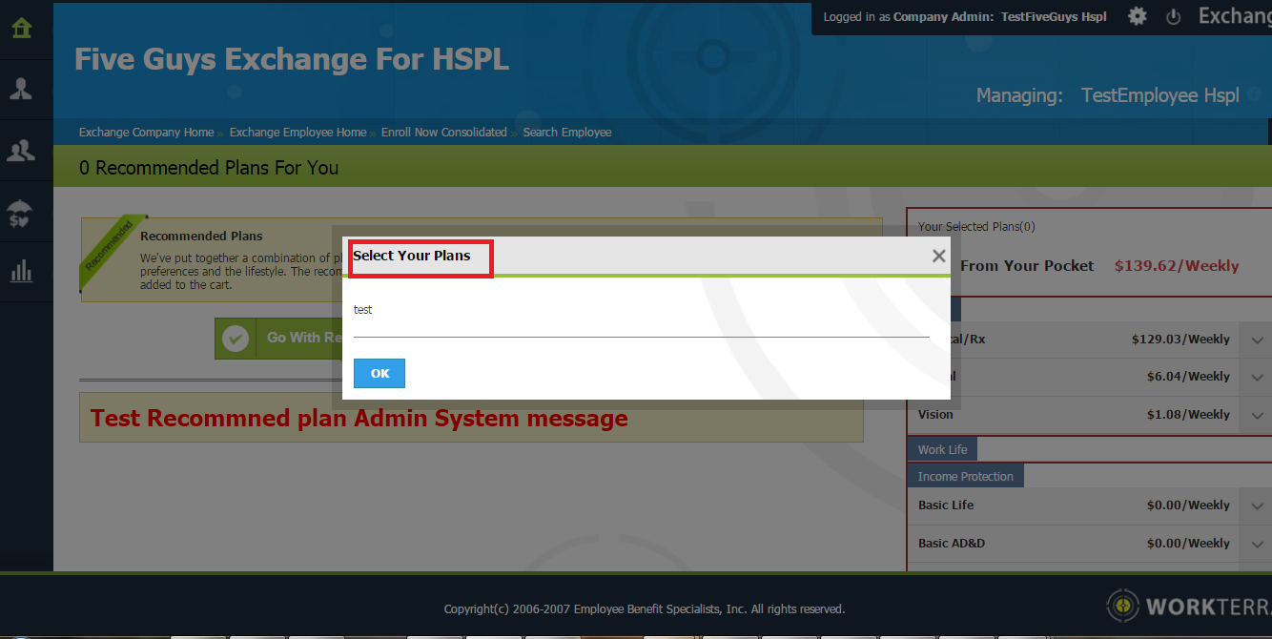Close the Select Your Plans dialog
Screen dimensions: 1272x639
939,256
